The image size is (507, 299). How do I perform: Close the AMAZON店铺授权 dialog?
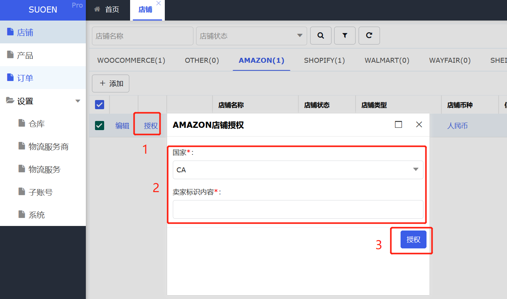(x=419, y=124)
